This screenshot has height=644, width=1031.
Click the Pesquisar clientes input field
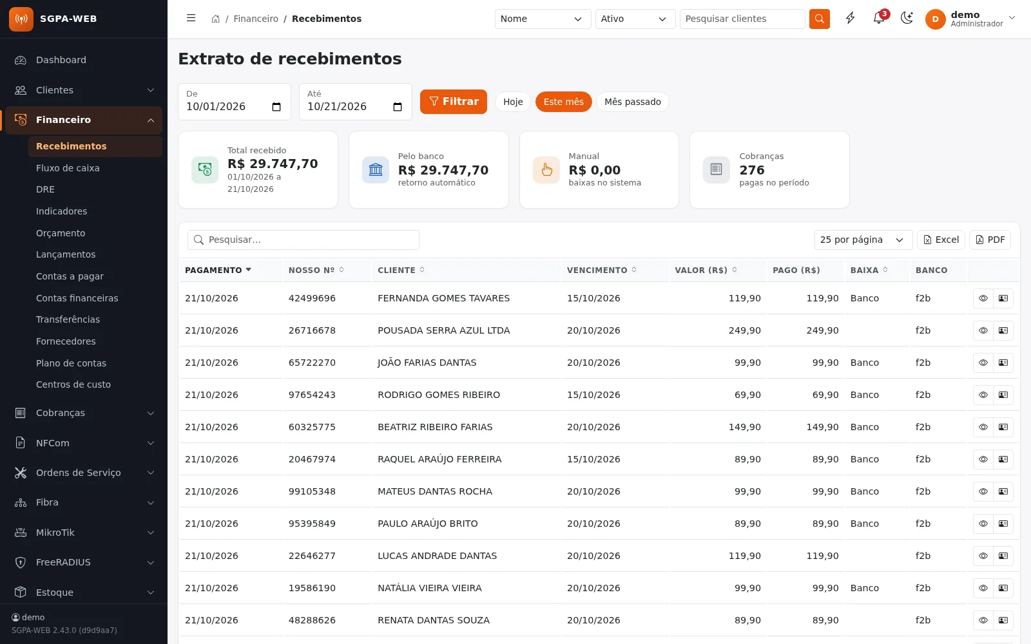[x=742, y=19]
